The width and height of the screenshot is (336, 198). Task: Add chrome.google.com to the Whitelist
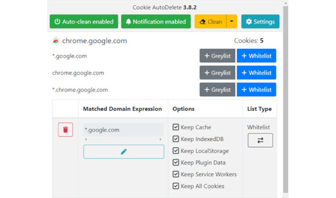256,72
